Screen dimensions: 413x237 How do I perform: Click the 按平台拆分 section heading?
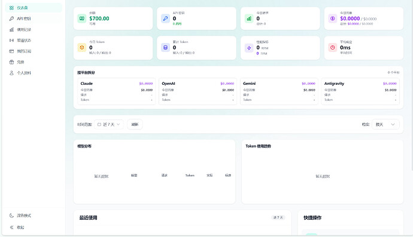point(86,72)
